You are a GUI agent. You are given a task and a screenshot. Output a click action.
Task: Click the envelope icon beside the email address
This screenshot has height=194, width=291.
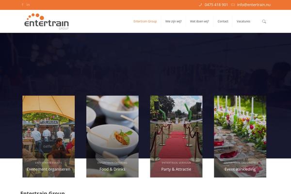coord(233,5)
